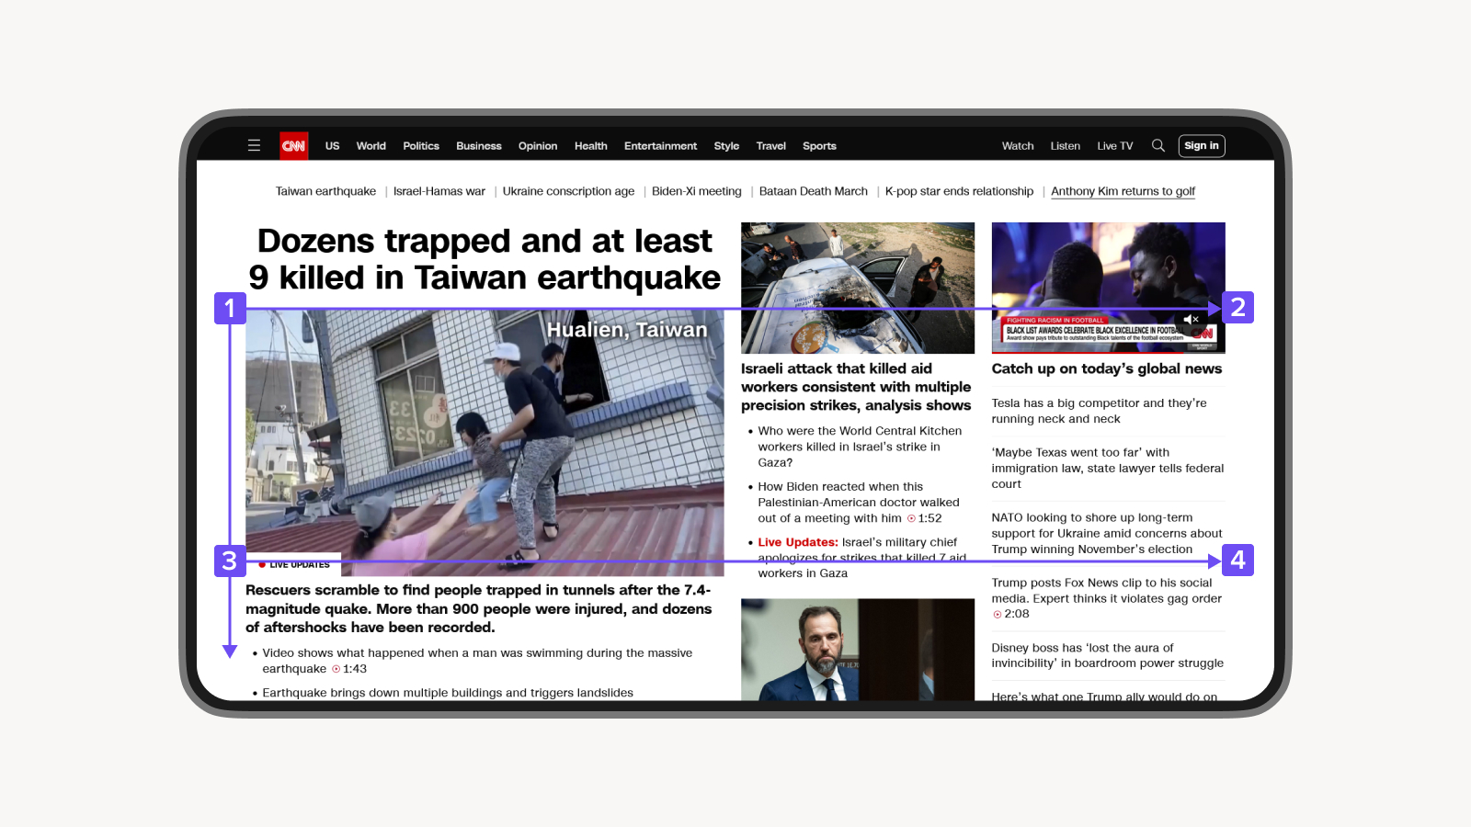The image size is (1471, 827).
Task: Open Israeli attack killed aid workers headline
Action: [856, 387]
